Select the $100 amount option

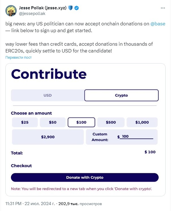point(81,122)
